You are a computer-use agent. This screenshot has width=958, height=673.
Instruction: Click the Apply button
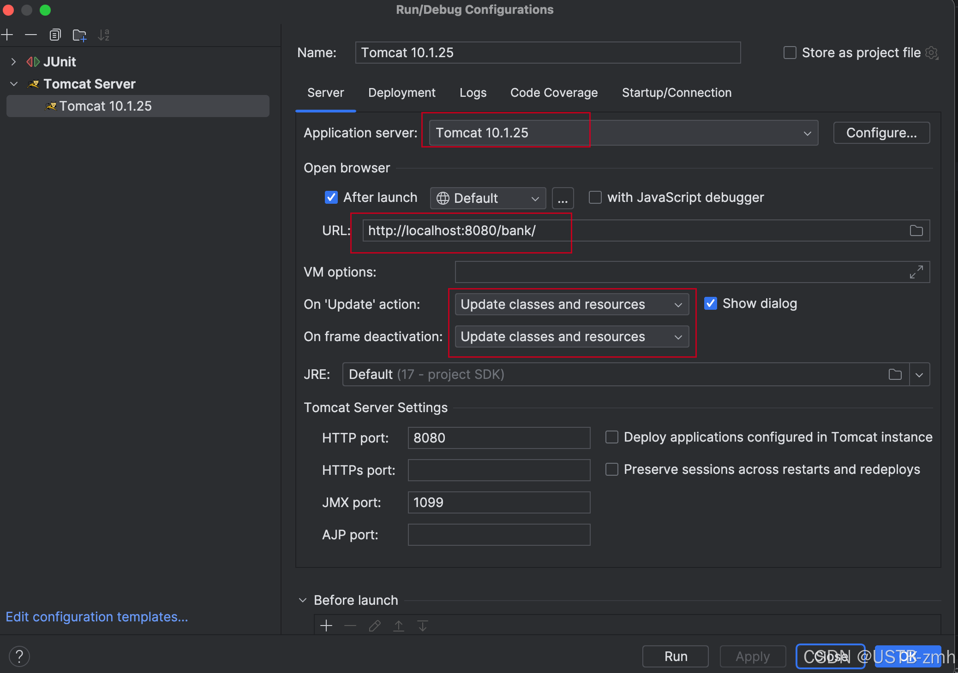coord(753,656)
